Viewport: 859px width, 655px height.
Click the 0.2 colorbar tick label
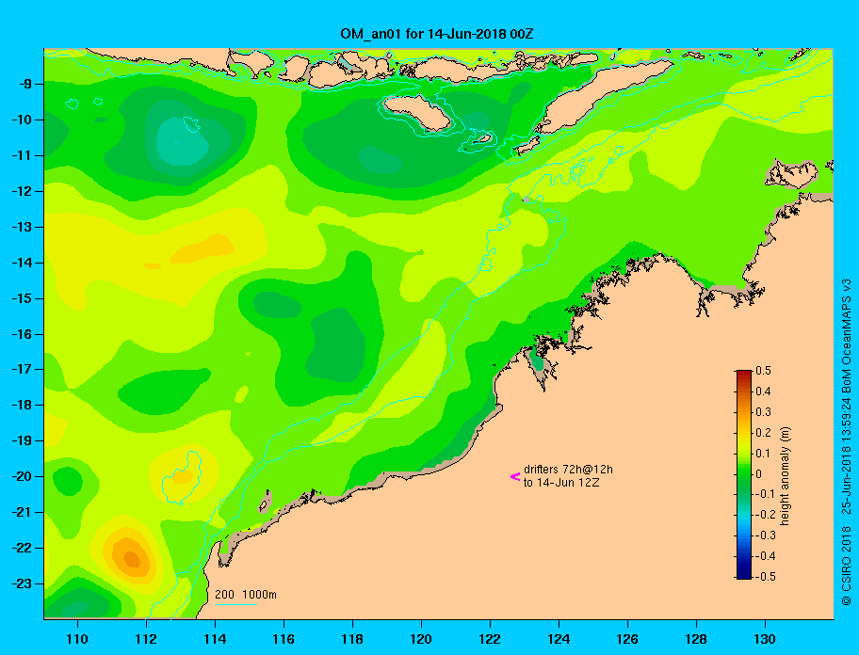[x=763, y=433]
